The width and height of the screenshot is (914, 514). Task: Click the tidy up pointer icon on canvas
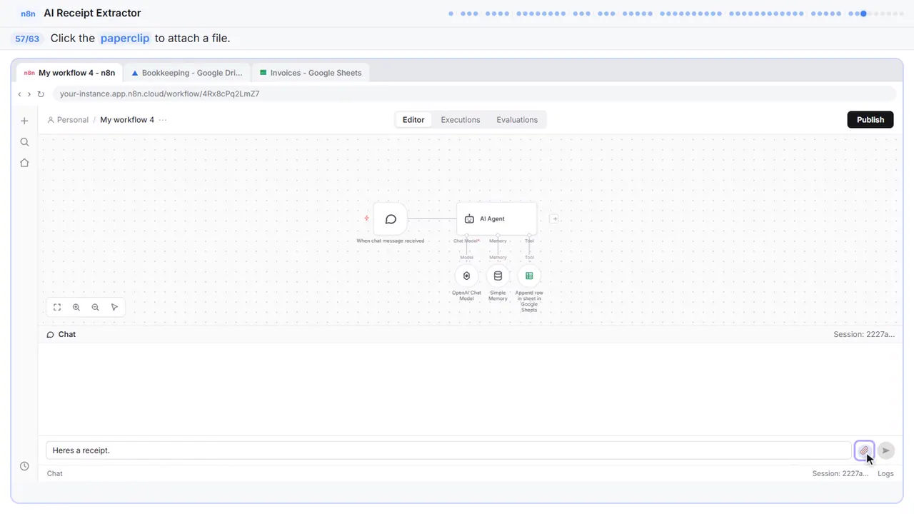[x=114, y=307]
